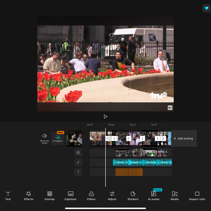The width and height of the screenshot is (211, 211).
Task: Launch the AI clipper tool
Action: pos(58,138)
